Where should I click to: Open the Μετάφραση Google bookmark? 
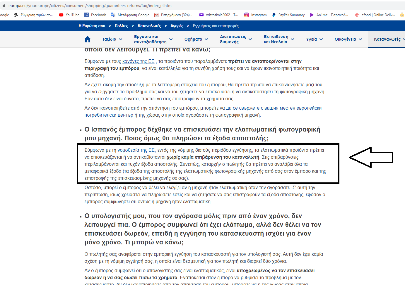130,15
